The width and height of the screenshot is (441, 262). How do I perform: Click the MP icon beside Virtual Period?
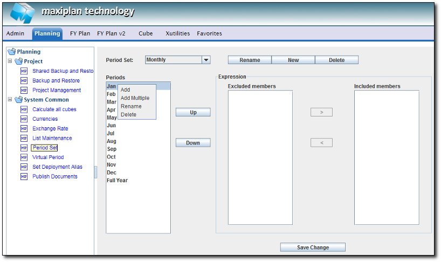click(24, 157)
